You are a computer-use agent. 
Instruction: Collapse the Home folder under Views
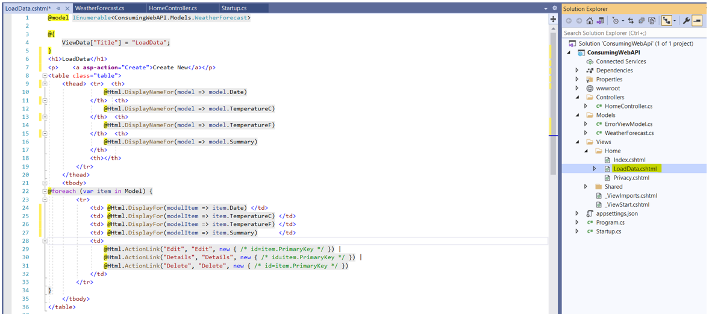(x=586, y=151)
